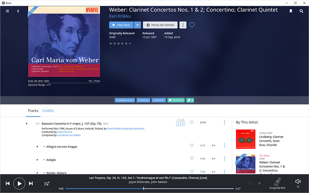This screenshot has height=193, width=309.
Task: Open Carl Maria von Weber composer link
Action: click(69, 135)
